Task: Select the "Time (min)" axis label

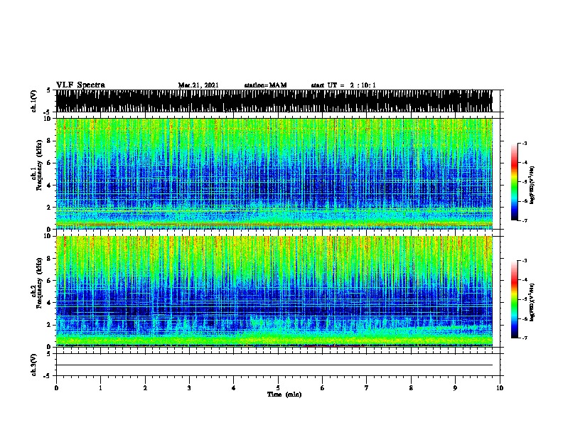Action: (284, 394)
